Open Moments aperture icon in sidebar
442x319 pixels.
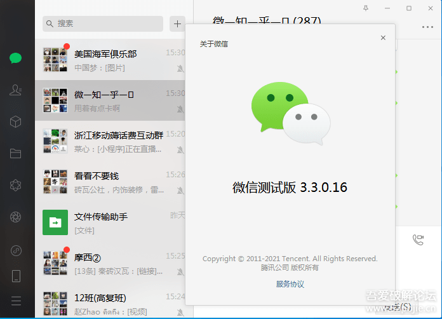(x=15, y=217)
